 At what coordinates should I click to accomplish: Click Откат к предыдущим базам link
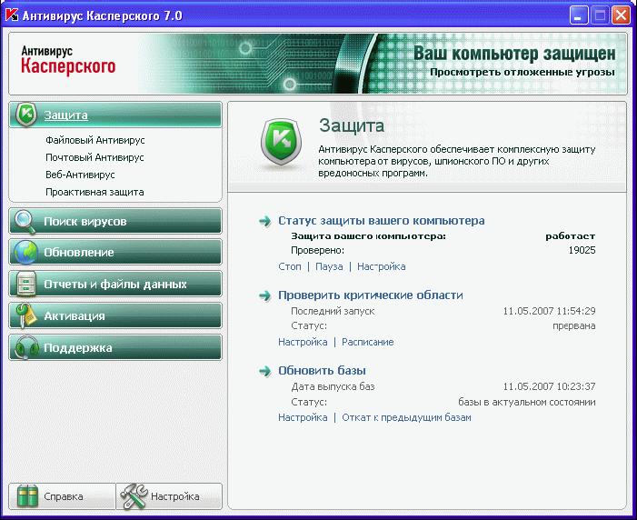[406, 418]
